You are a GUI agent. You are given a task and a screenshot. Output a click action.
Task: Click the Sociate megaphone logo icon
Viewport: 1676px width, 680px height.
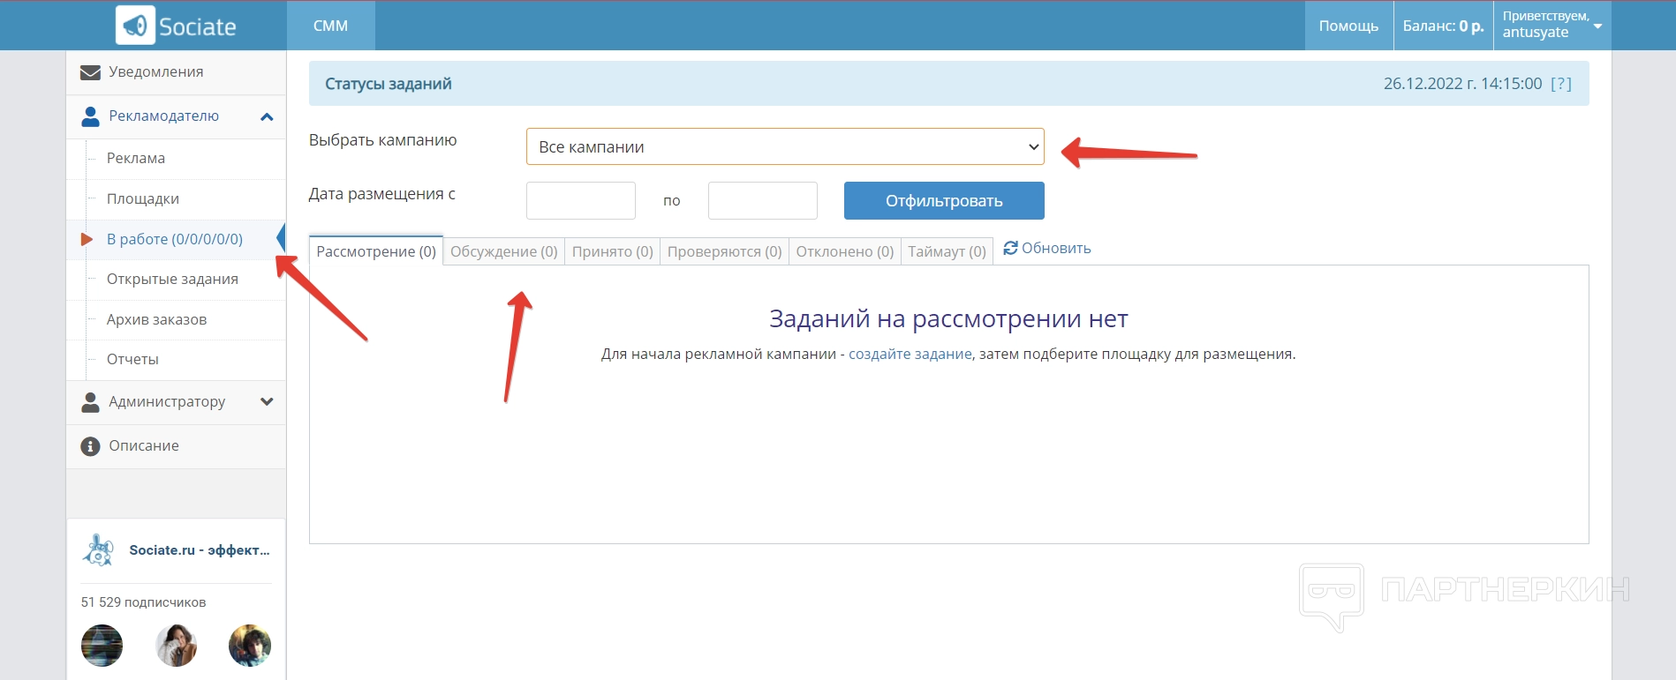click(x=135, y=26)
